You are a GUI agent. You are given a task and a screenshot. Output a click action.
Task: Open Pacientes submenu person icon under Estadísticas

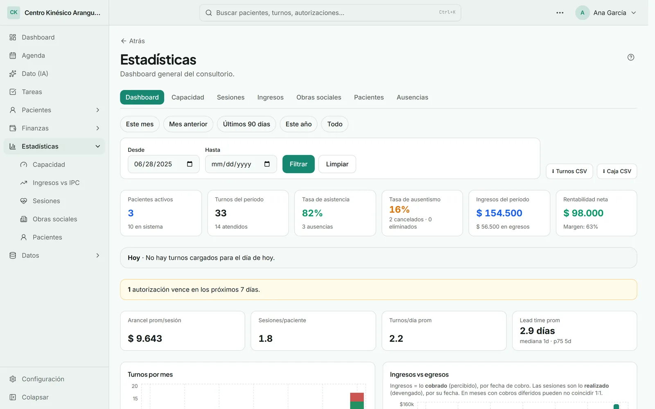click(x=24, y=237)
